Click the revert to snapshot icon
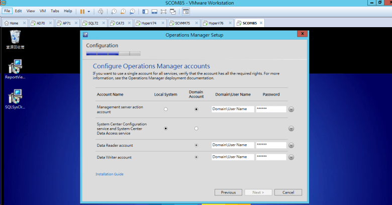The width and height of the screenshot is (392, 205). point(123,11)
